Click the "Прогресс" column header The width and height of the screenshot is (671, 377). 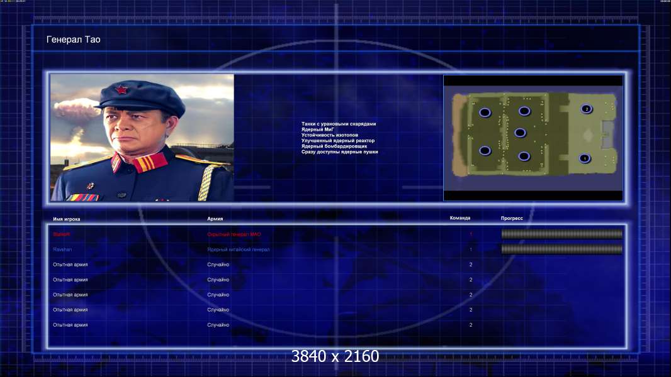coord(512,218)
